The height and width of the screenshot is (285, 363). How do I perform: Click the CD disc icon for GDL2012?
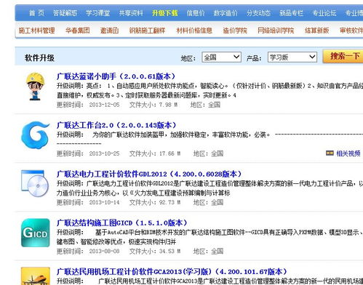point(35,183)
